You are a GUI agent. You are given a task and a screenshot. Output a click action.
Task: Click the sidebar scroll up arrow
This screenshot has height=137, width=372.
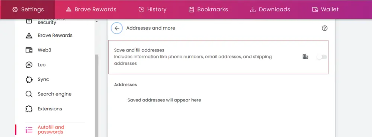point(97,21)
